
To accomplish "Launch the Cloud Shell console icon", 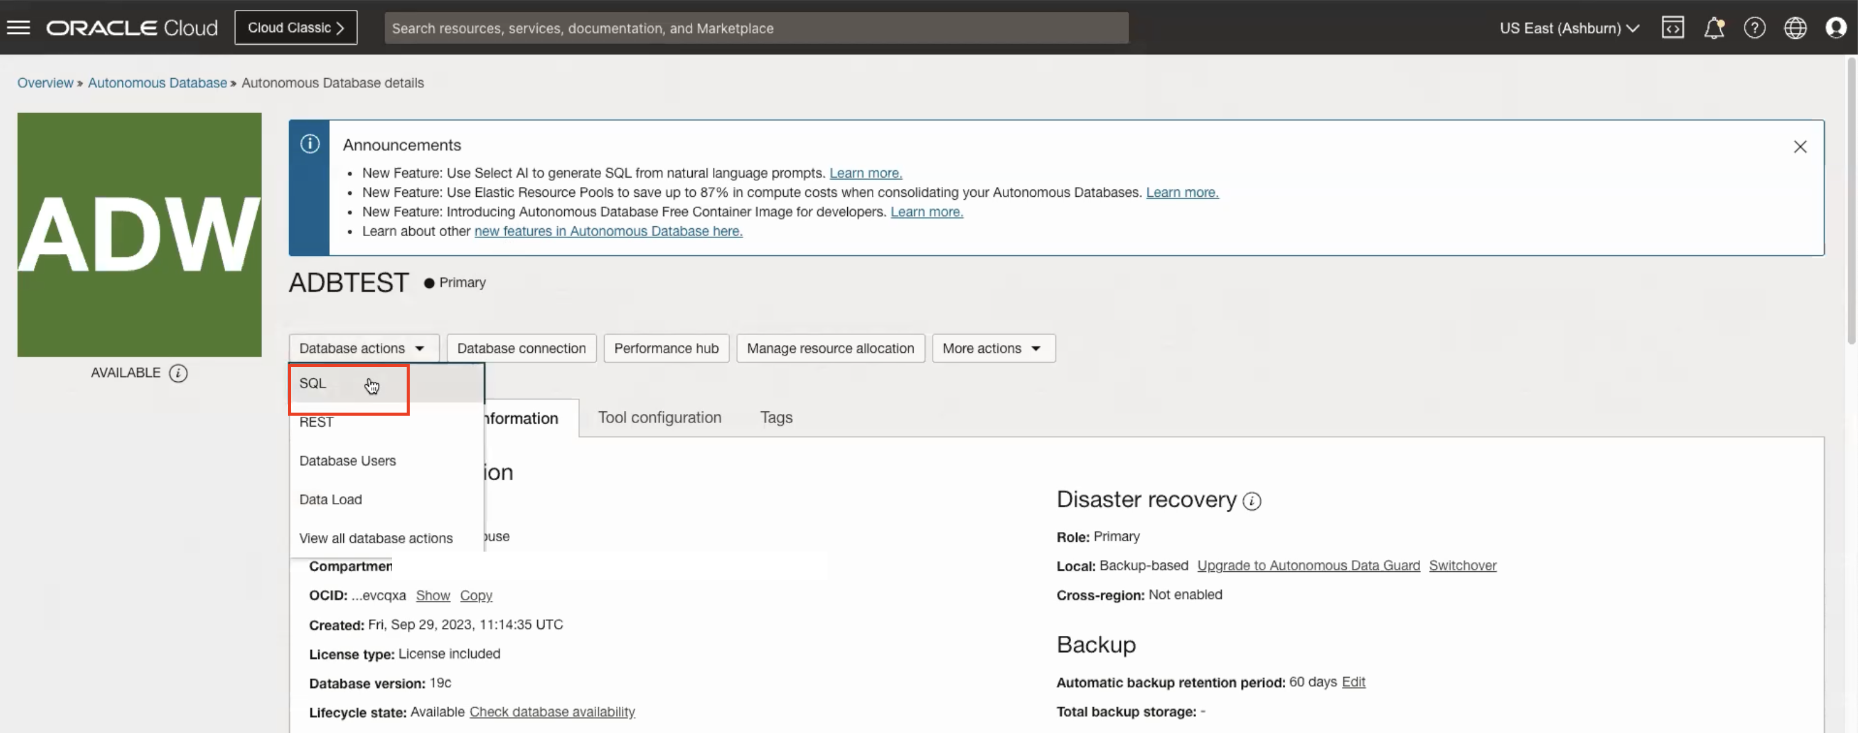I will 1673,28.
